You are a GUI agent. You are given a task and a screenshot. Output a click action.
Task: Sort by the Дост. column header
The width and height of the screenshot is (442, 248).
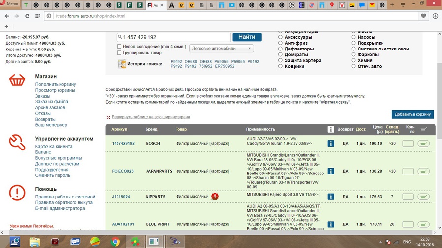pyautogui.click(x=361, y=129)
